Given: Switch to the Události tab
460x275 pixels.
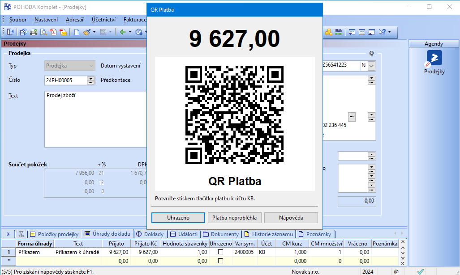Looking at the screenshot, I should tap(184, 234).
